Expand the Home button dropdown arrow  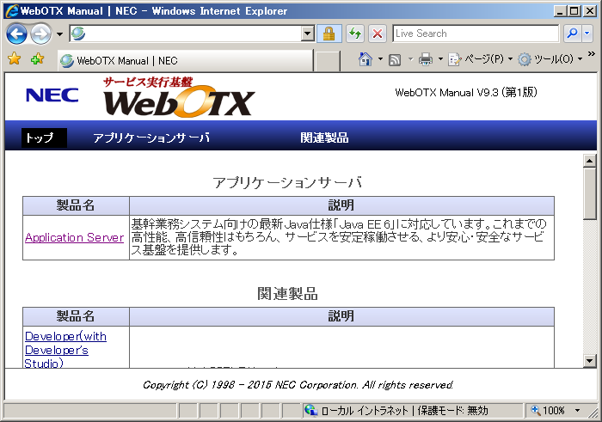click(380, 59)
